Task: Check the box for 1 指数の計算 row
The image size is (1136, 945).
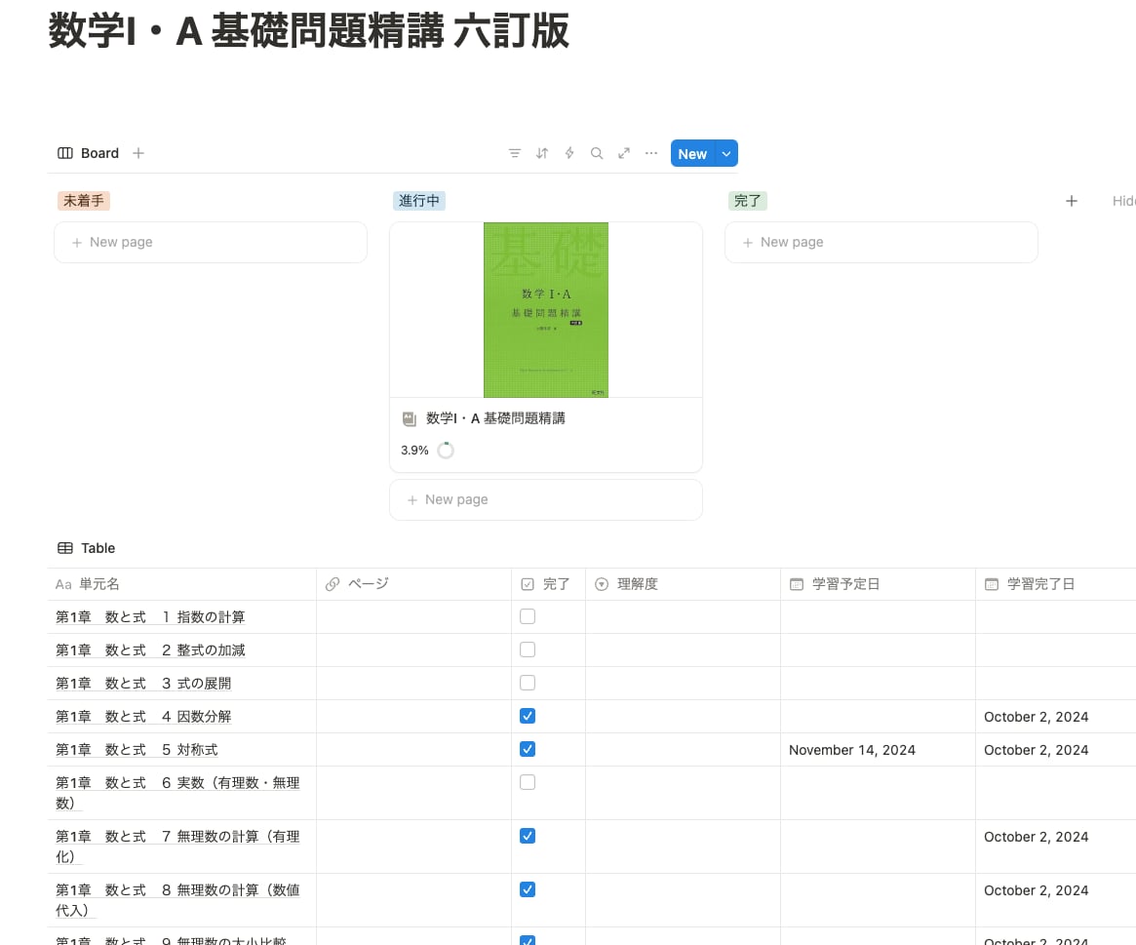Action: (528, 616)
